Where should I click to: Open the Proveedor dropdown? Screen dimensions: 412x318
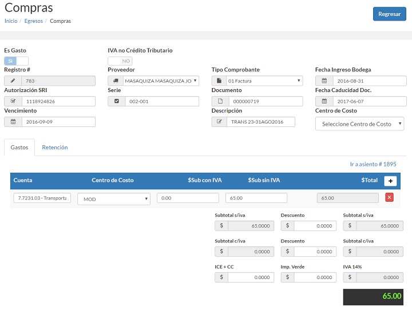tap(161, 81)
